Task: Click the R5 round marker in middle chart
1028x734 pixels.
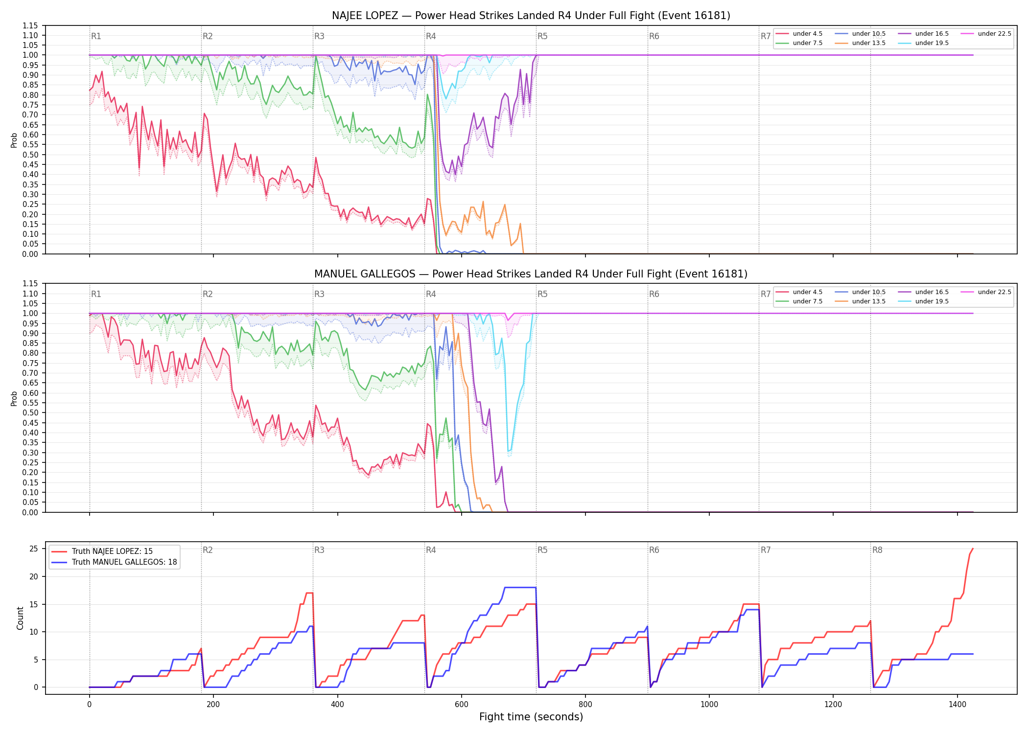Action: point(542,294)
